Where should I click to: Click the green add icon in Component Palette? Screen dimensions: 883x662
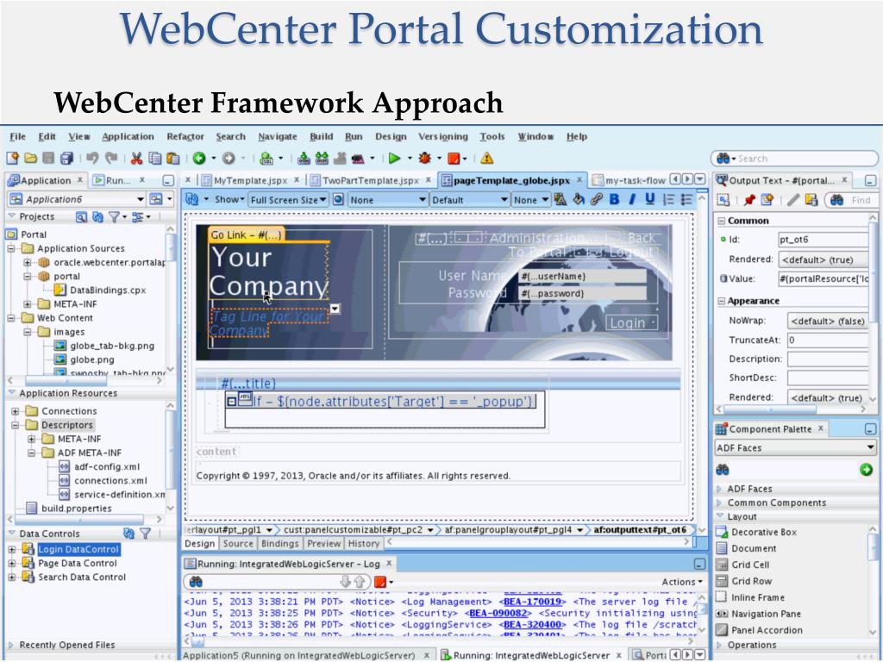[866, 470]
